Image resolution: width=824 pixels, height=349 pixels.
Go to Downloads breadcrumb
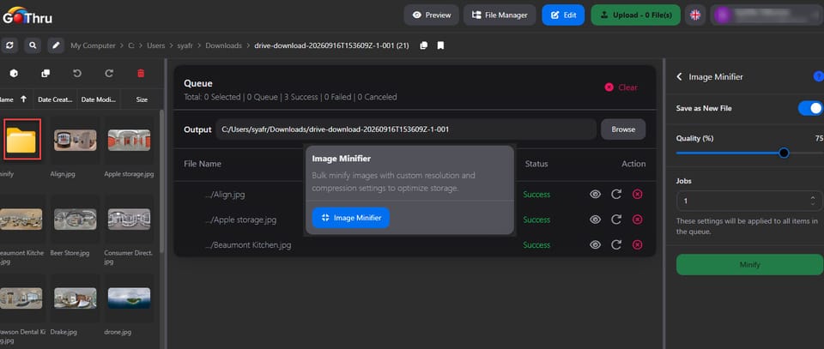tap(224, 45)
